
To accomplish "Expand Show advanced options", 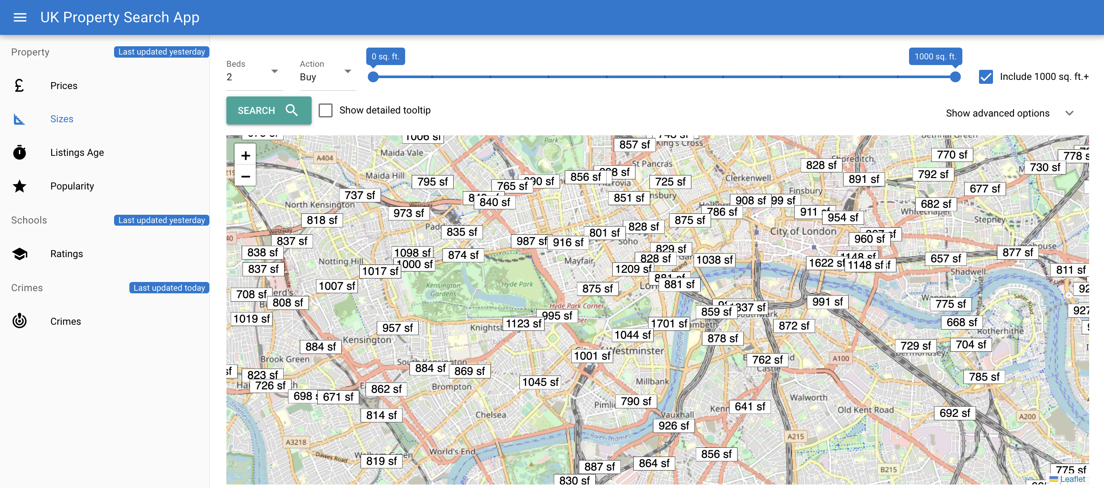I will click(x=1010, y=113).
